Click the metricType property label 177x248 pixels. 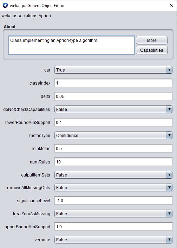pos(40,136)
